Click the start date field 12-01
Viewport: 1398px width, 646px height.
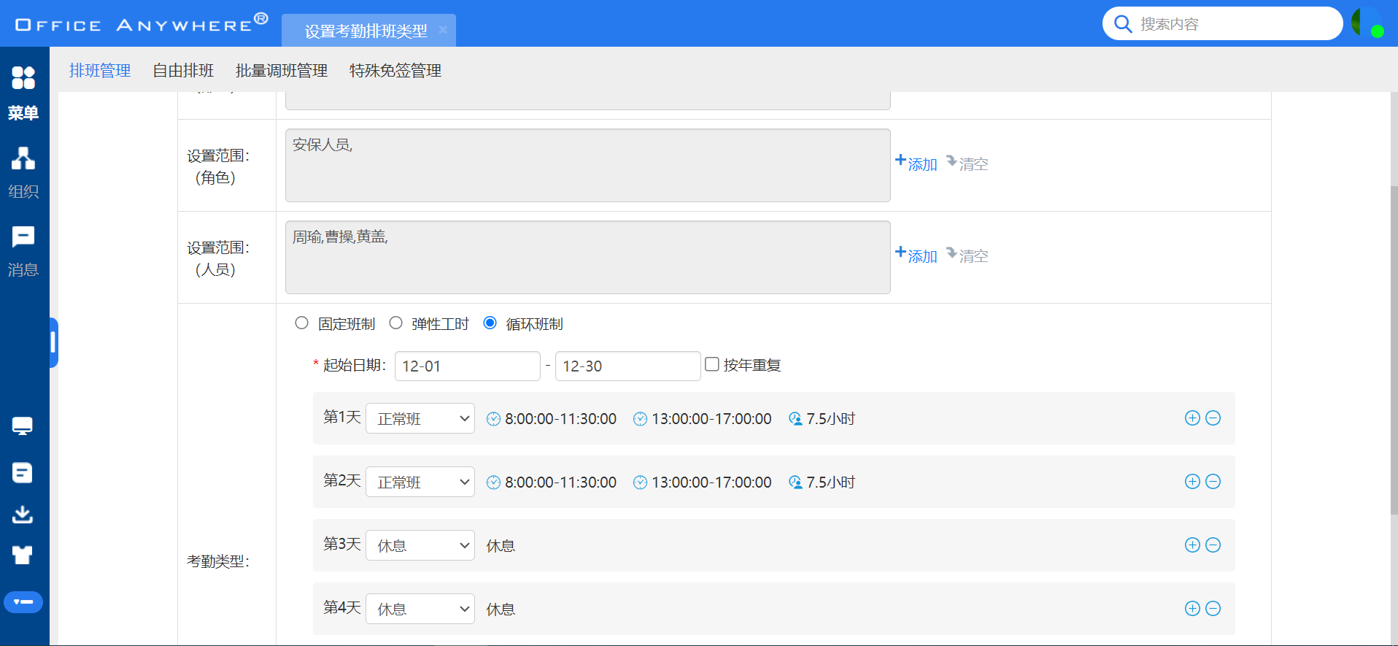tap(468, 366)
